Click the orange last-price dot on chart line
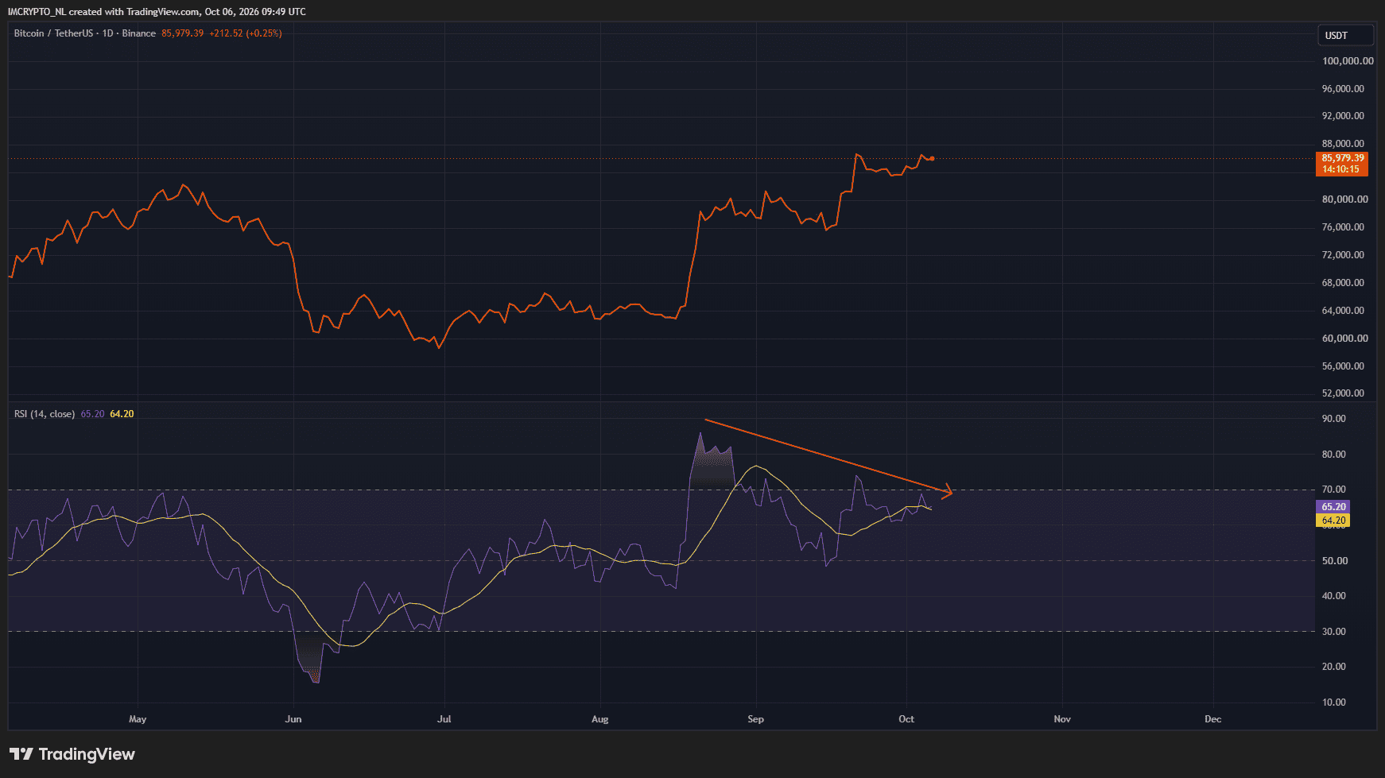1385x778 pixels. pos(932,159)
